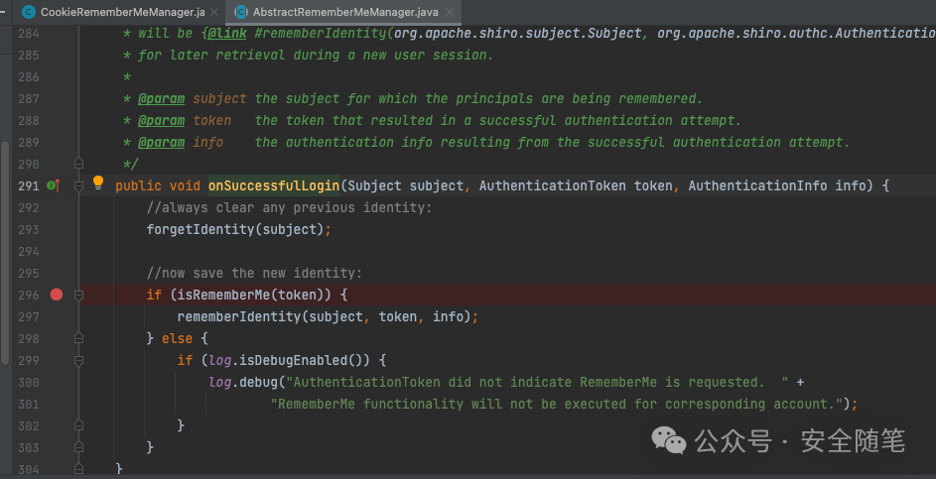The image size is (936, 479).
Task: Click the "RememberMe functionality will not" string
Action: pyautogui.click(x=555, y=404)
